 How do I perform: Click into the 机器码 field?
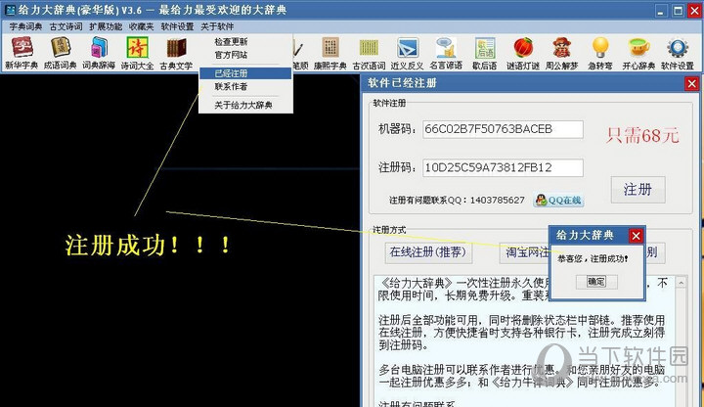(503, 129)
